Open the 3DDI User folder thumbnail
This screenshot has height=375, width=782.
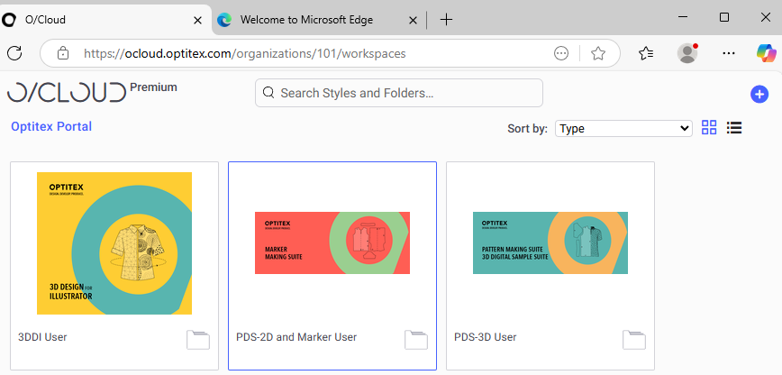114,243
